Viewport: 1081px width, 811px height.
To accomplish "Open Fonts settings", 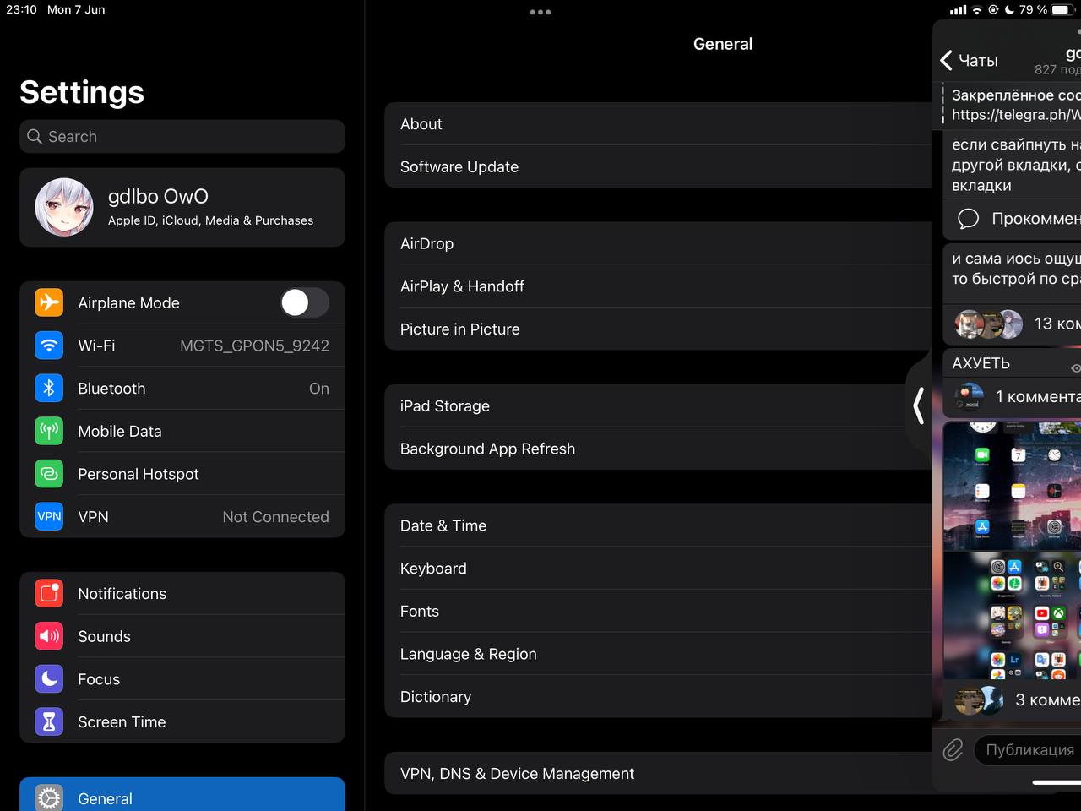I will point(659,611).
